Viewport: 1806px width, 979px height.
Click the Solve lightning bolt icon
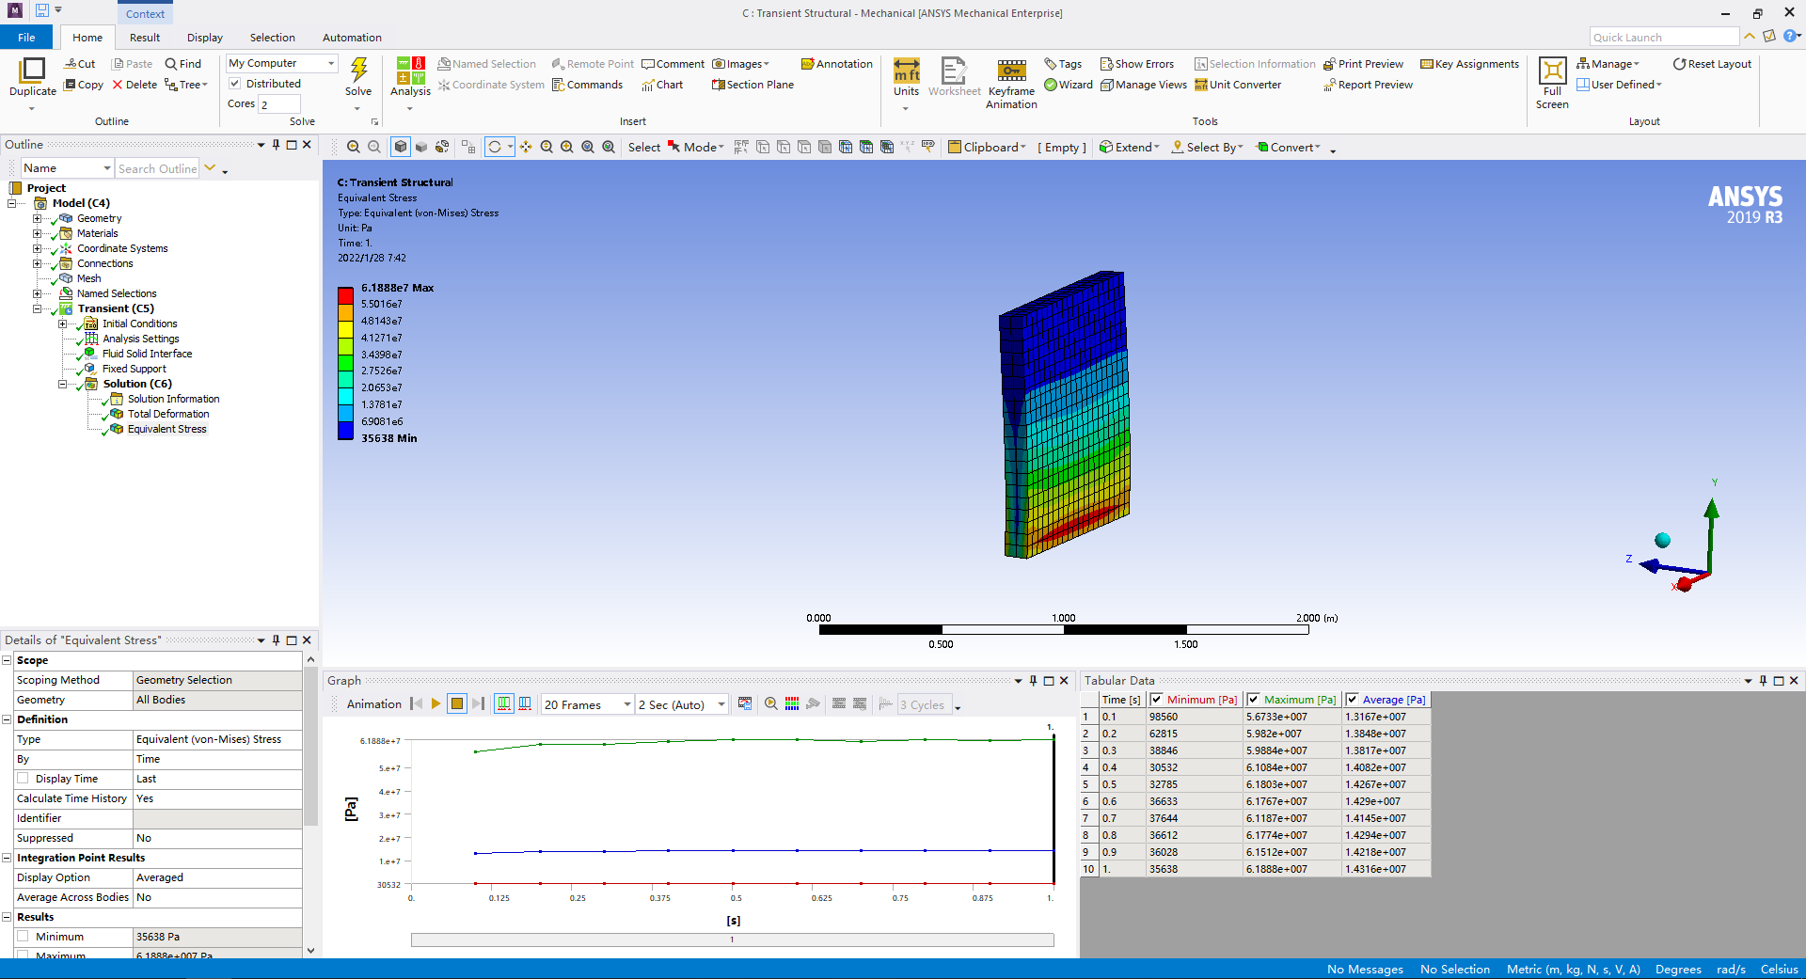[358, 71]
